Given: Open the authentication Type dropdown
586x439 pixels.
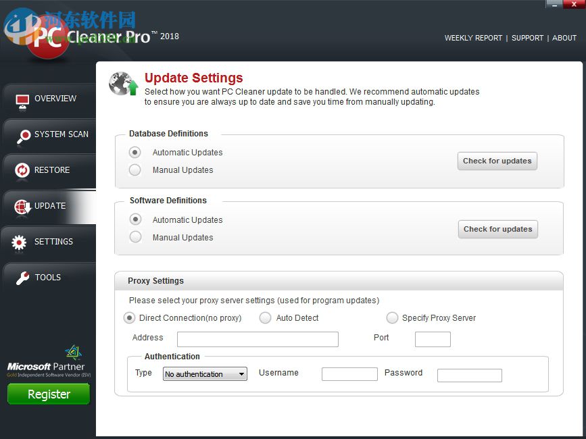Looking at the screenshot, I should [204, 373].
